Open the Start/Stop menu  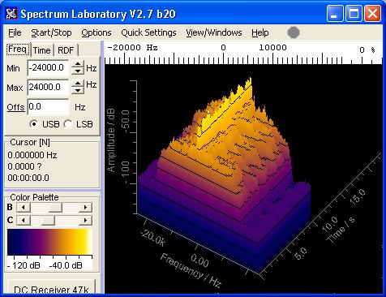(x=51, y=32)
